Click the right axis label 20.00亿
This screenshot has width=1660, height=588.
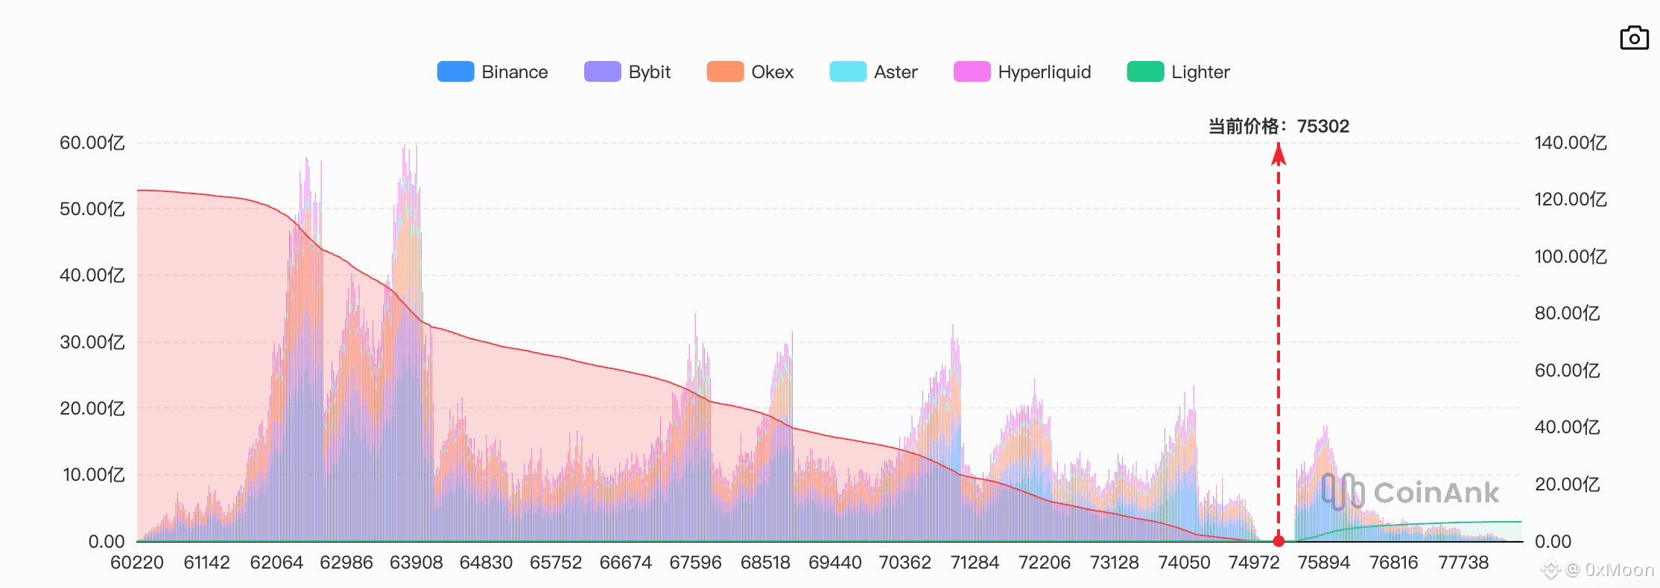coord(1568,485)
